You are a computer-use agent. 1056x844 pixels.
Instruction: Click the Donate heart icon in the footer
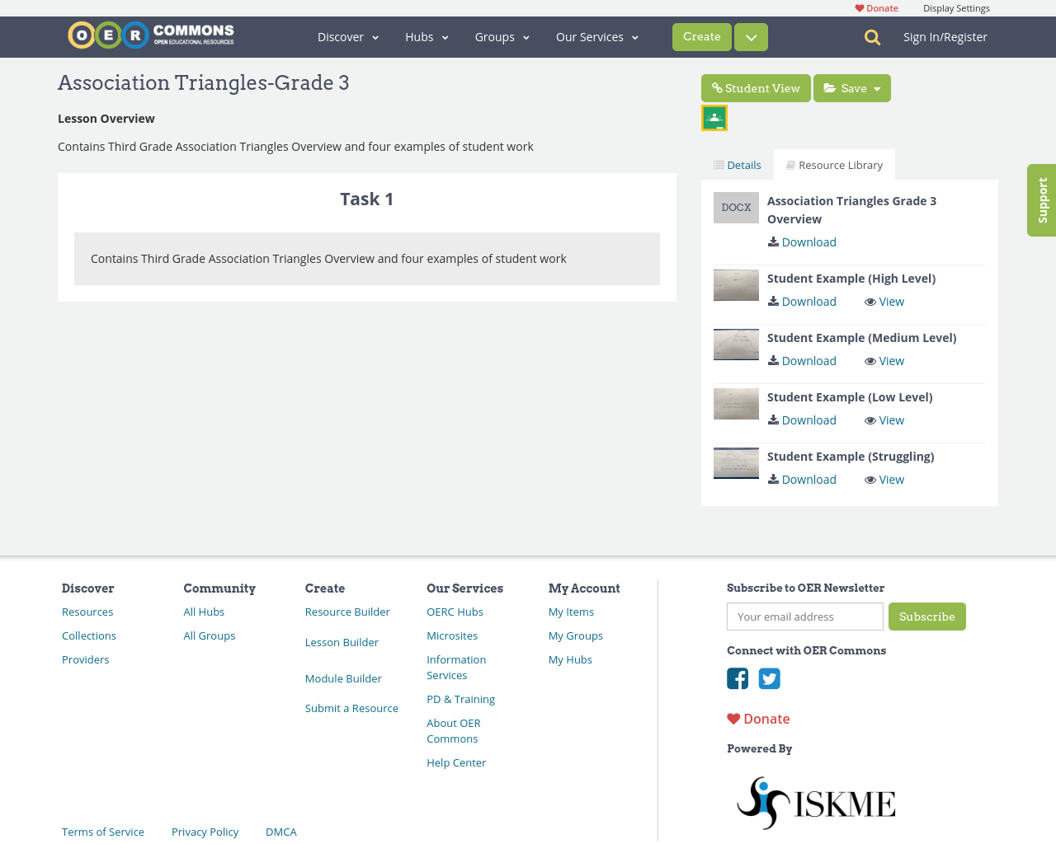point(734,717)
